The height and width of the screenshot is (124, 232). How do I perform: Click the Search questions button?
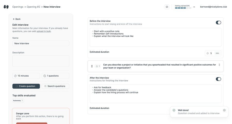point(55,86)
